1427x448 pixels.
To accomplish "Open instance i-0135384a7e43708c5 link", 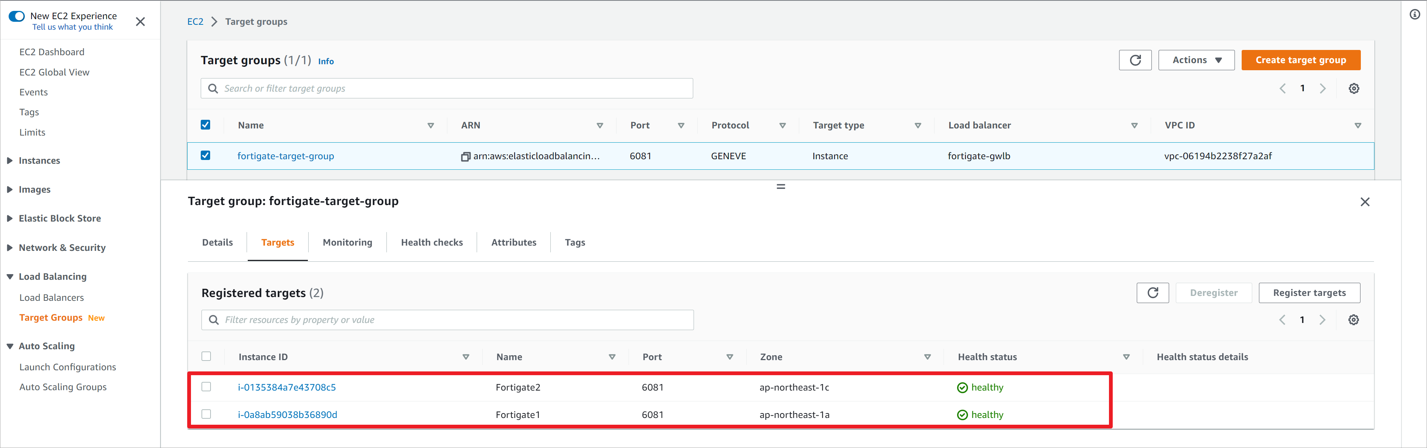I will (287, 387).
